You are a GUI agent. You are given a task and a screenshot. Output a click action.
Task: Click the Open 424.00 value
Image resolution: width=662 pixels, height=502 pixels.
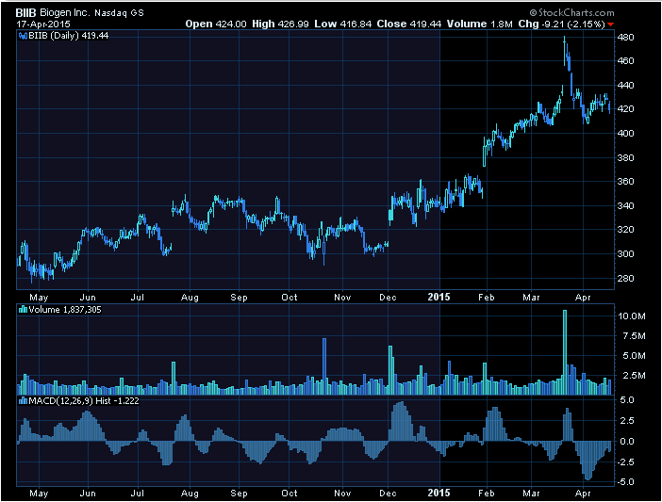216,24
